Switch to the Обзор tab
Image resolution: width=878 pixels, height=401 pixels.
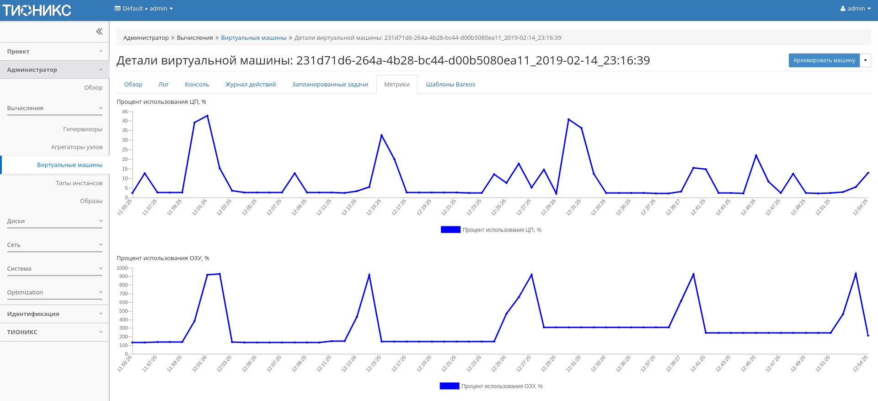(133, 85)
